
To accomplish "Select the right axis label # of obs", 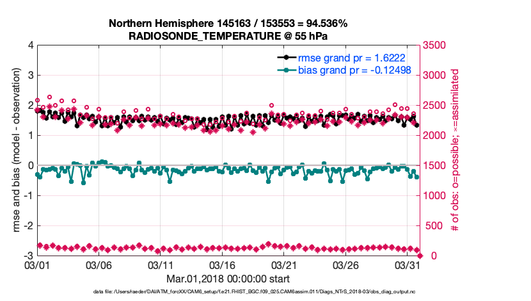I will pyautogui.click(x=457, y=150).
